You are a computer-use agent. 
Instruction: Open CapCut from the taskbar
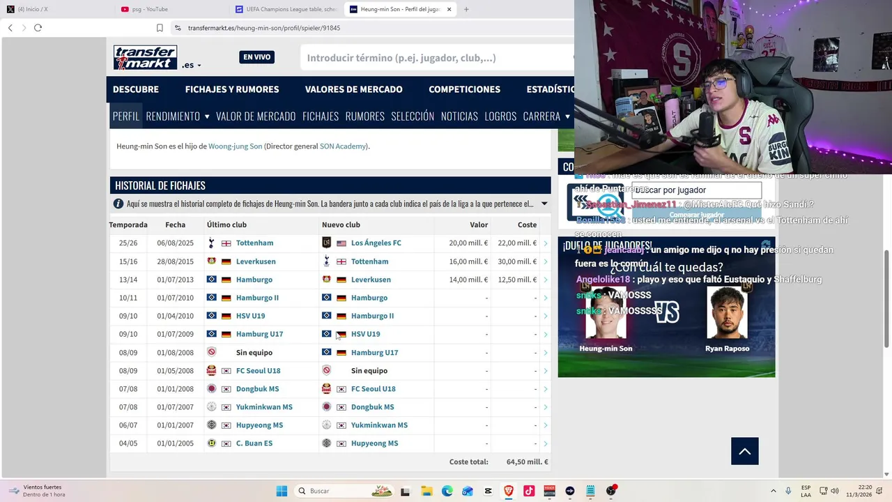click(488, 491)
